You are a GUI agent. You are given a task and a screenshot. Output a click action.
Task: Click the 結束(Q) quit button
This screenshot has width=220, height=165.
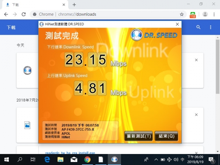(166, 136)
